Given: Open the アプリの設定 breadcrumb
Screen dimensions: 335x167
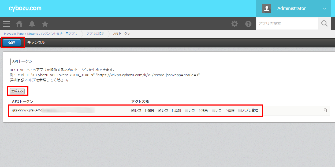Looking at the screenshot, I should pyautogui.click(x=95, y=34).
